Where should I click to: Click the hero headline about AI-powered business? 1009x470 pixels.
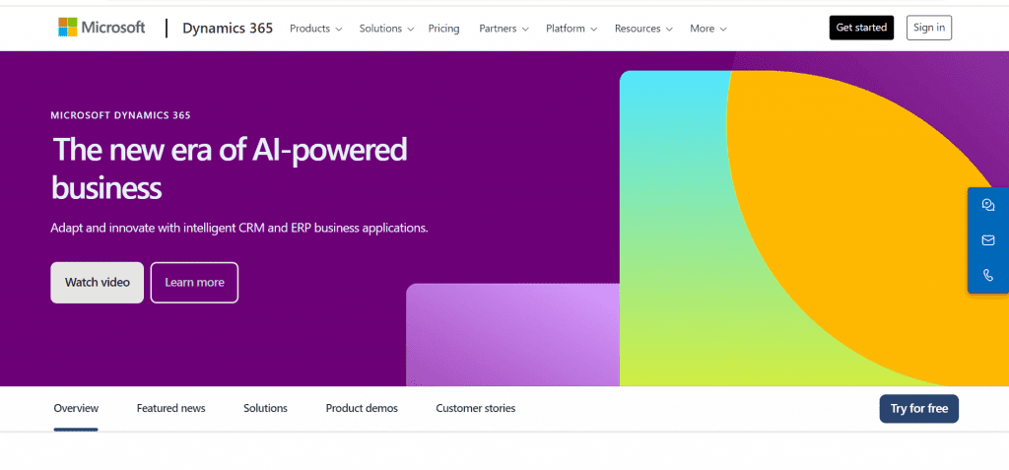pyautogui.click(x=229, y=168)
